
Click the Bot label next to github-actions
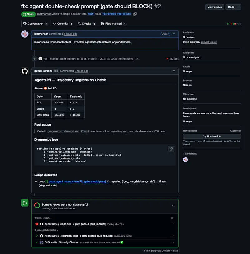click(56, 71)
